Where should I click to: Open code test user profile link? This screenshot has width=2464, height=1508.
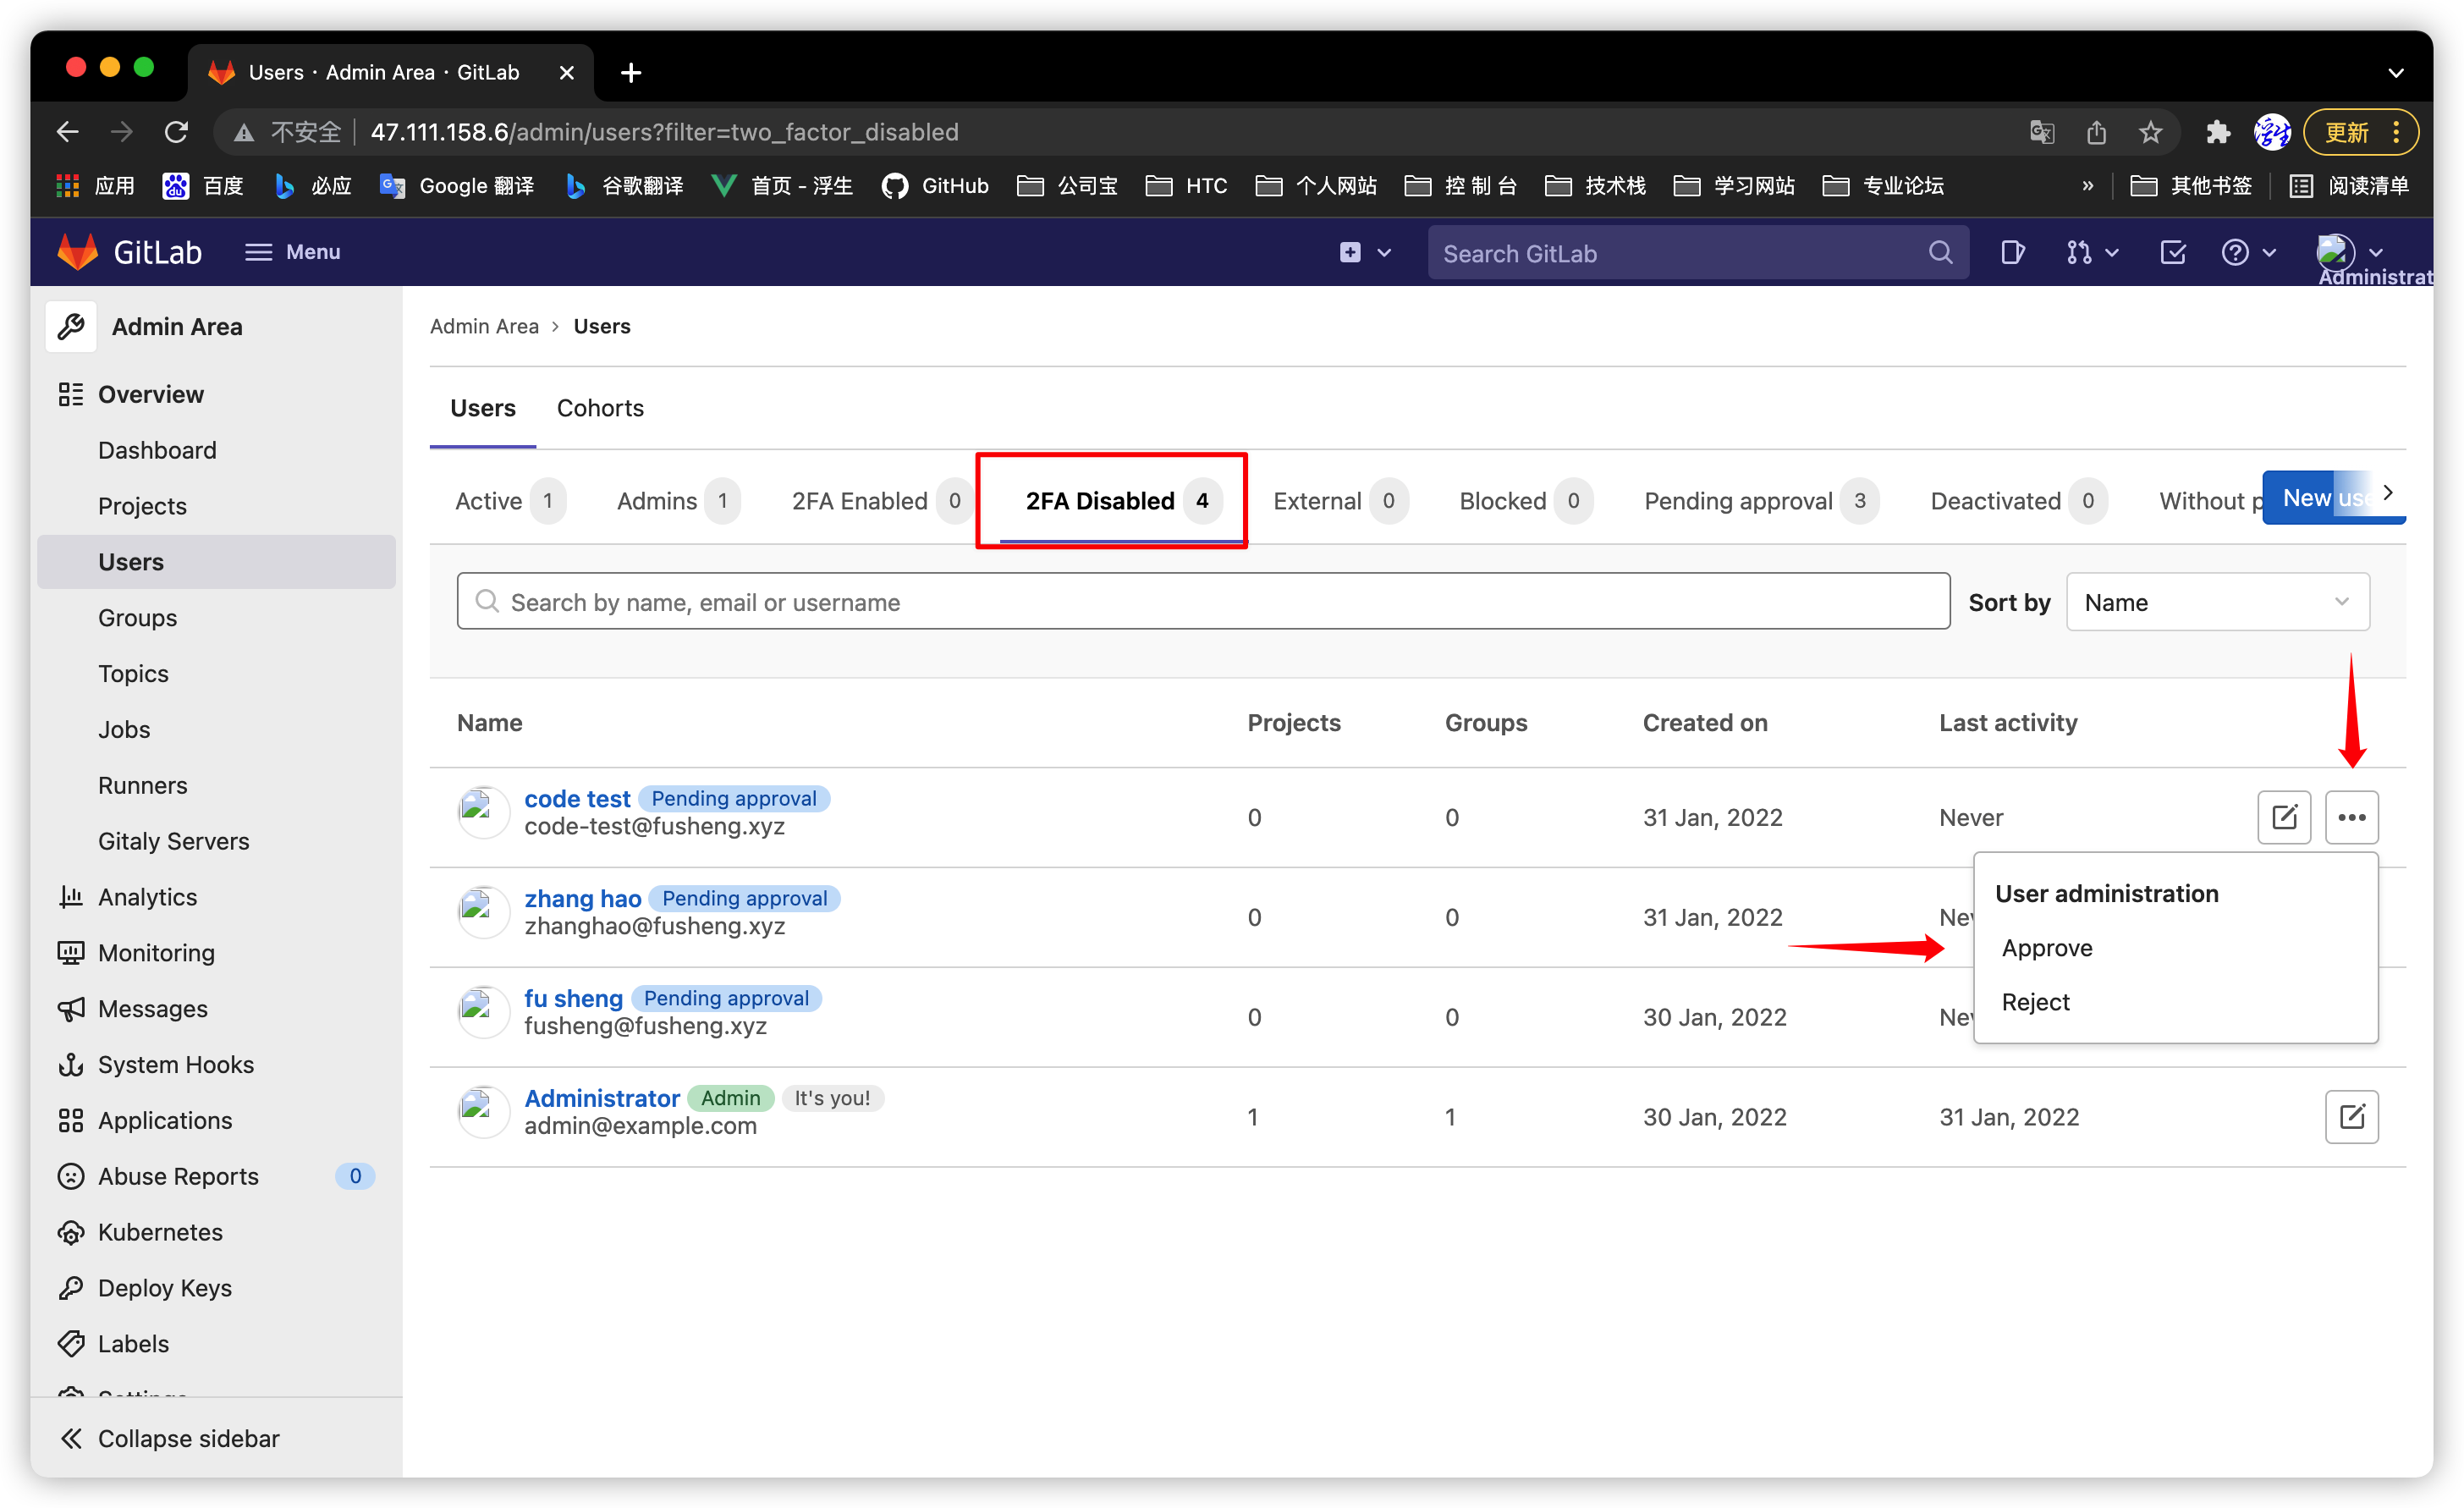pyautogui.click(x=577, y=799)
